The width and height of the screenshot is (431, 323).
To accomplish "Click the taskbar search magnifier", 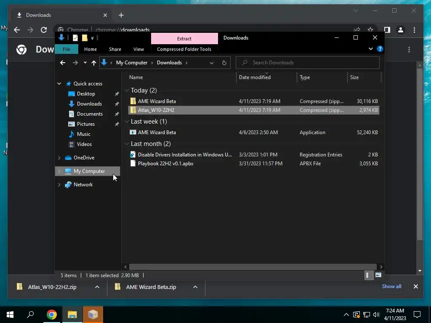I will click(x=30, y=314).
